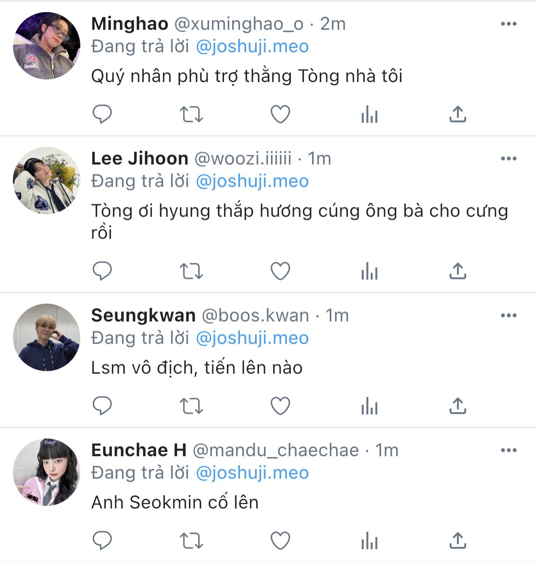Like Minghao's tweet with the heart
536x562 pixels.
280,114
